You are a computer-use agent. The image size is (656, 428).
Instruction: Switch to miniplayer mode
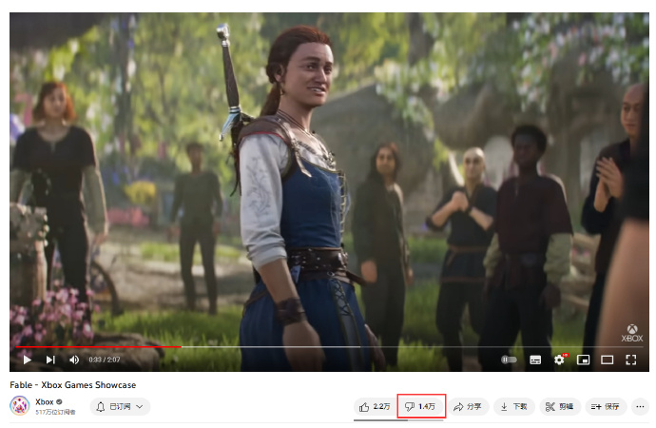[x=584, y=360]
